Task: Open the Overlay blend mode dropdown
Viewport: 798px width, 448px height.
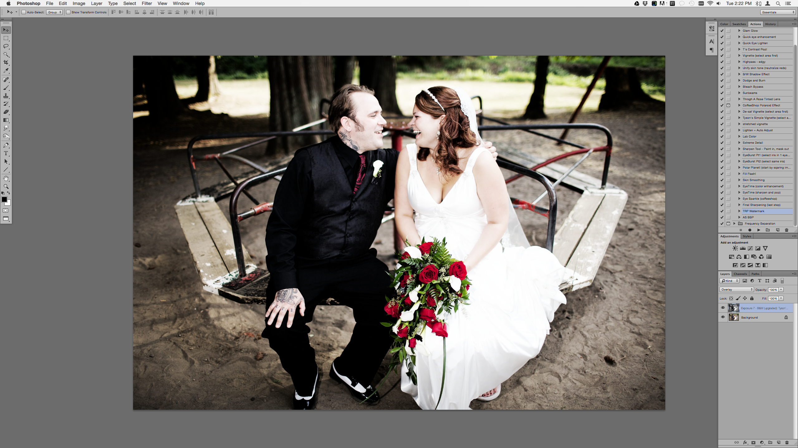Action: [736, 290]
